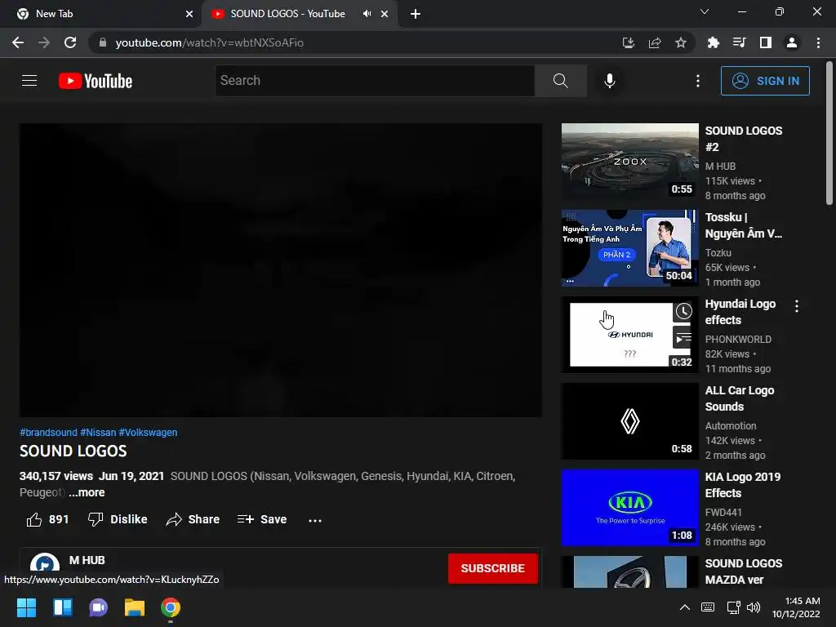Click the YouTube logo
The height and width of the screenshot is (627, 836).
[96, 81]
